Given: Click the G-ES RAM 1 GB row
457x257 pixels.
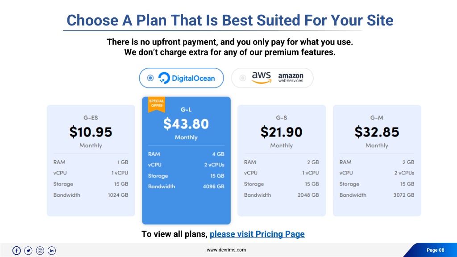Looking at the screenshot, I should tap(91, 162).
